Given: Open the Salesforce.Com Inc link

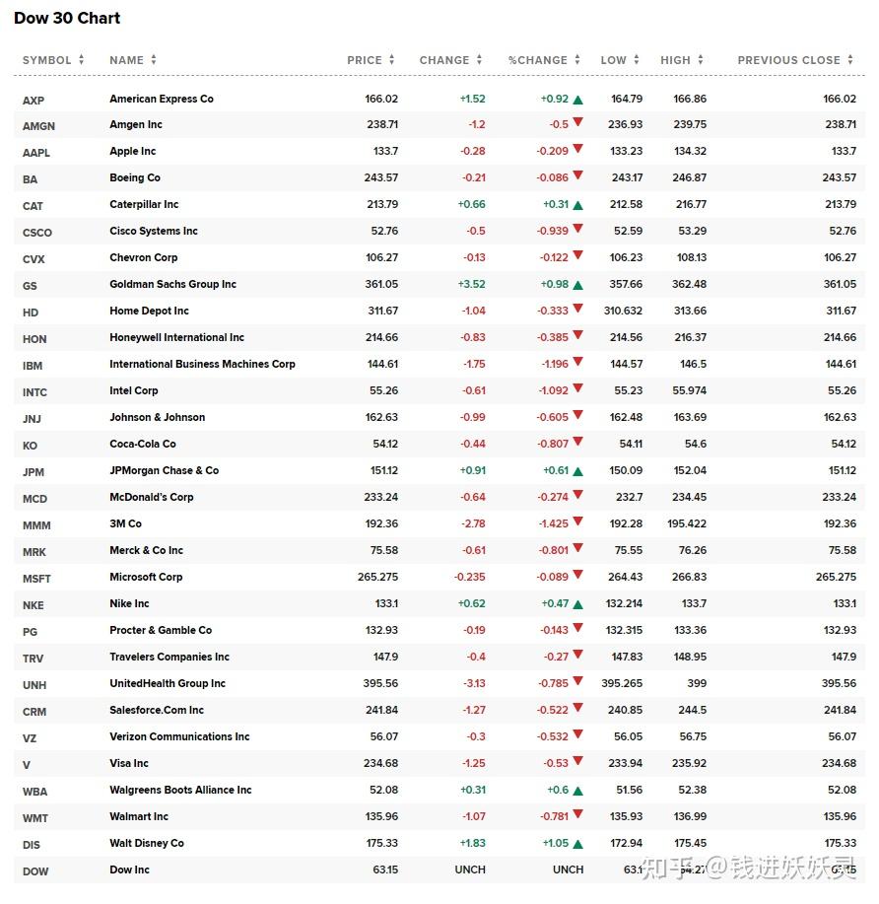Looking at the screenshot, I should (157, 710).
